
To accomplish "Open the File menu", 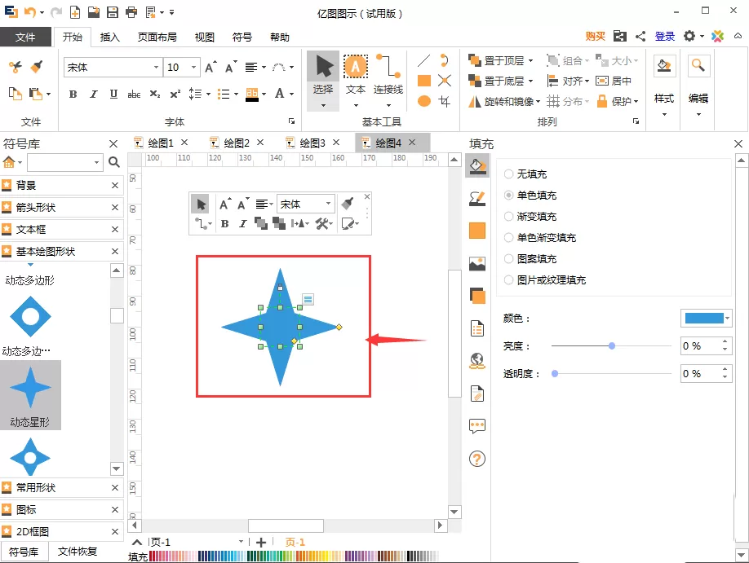I will 25,37.
